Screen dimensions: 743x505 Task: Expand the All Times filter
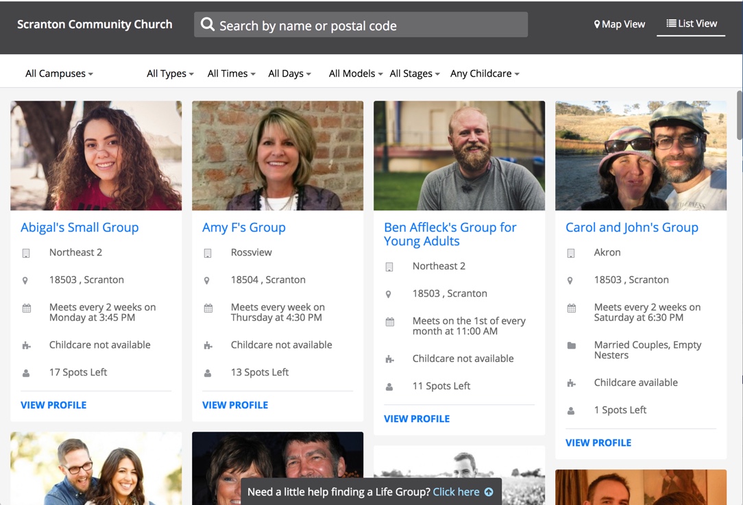pyautogui.click(x=231, y=73)
